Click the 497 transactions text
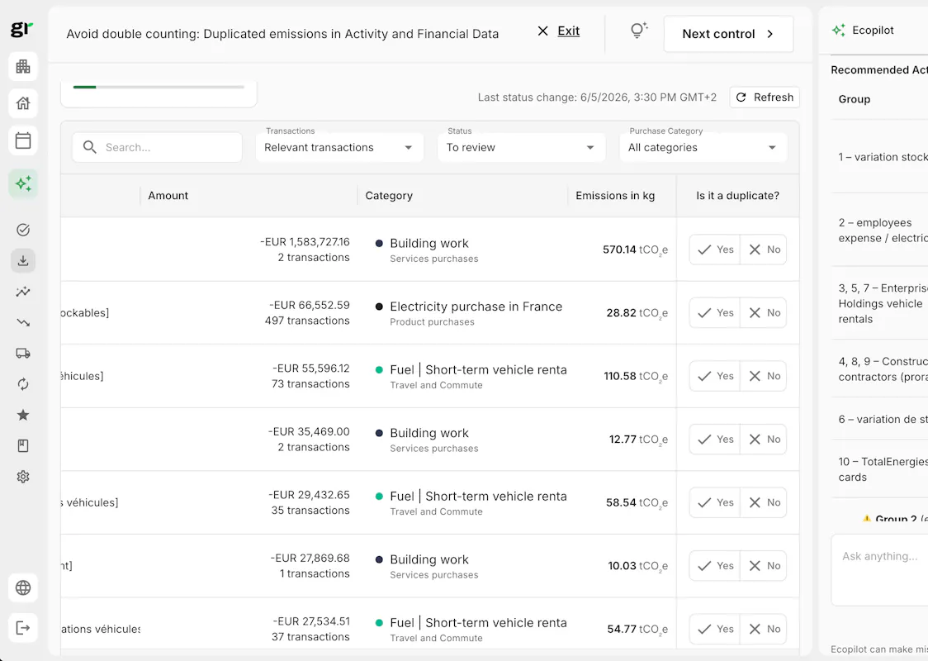928x661 pixels. click(307, 321)
